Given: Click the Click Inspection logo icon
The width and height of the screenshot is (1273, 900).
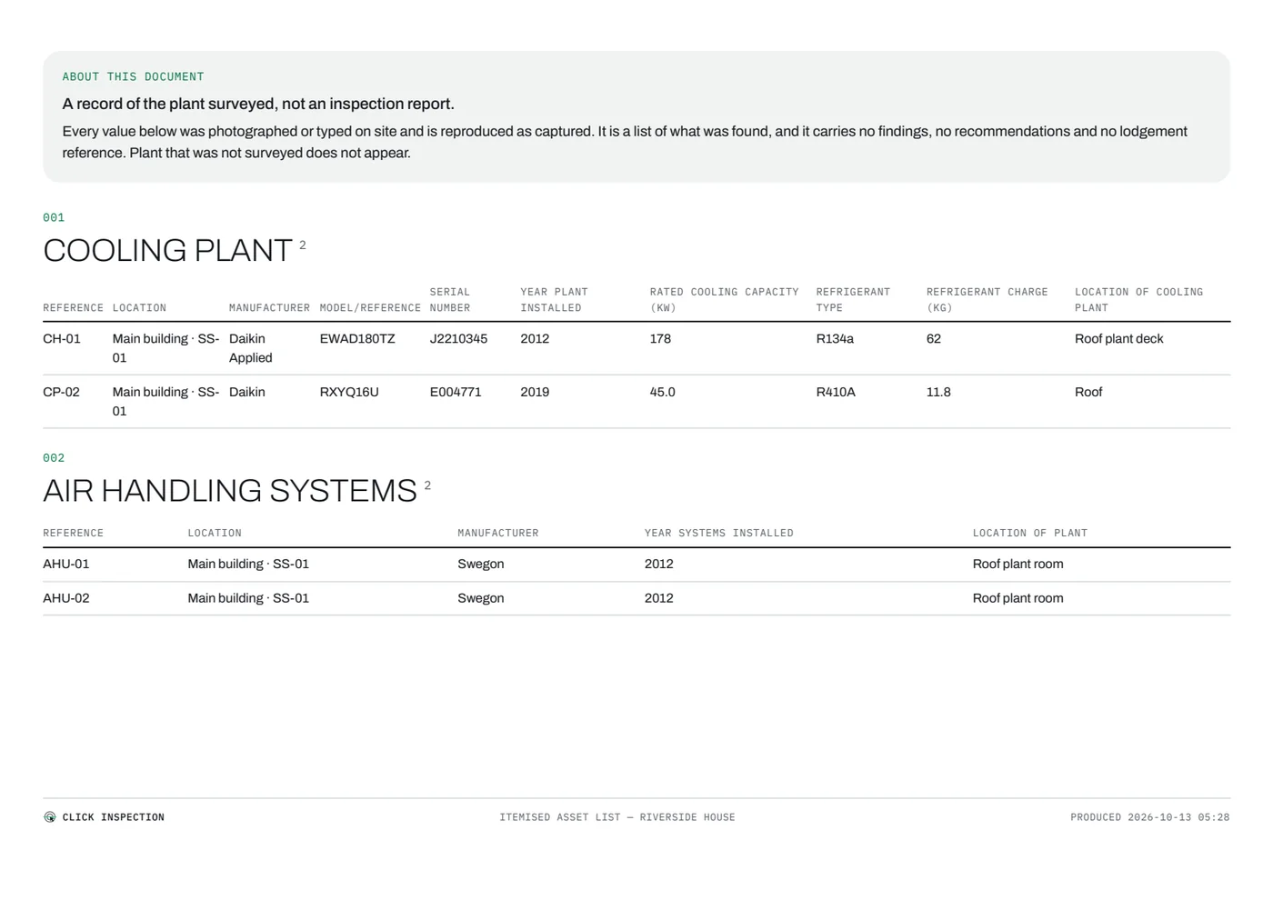Looking at the screenshot, I should coord(50,817).
